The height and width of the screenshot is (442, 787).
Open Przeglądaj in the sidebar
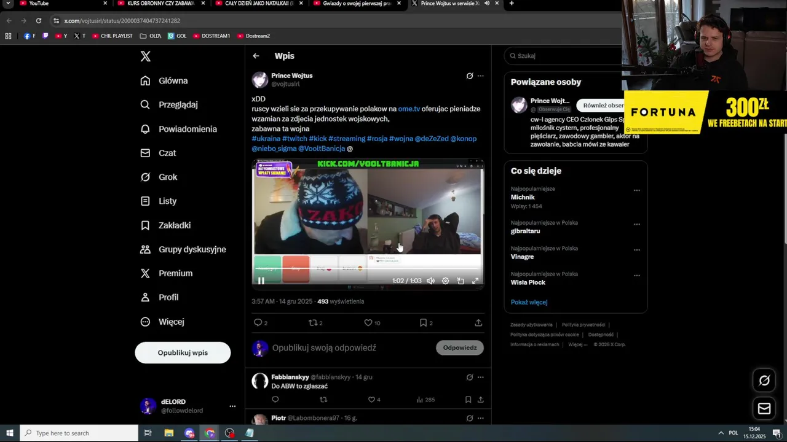169,104
